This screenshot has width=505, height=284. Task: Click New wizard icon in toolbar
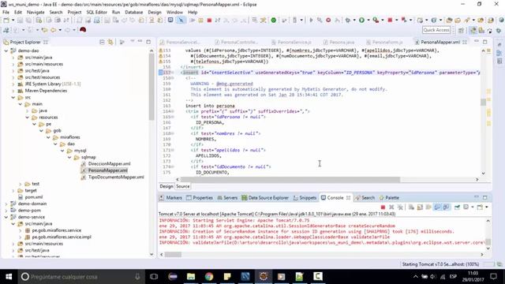pos(6,21)
